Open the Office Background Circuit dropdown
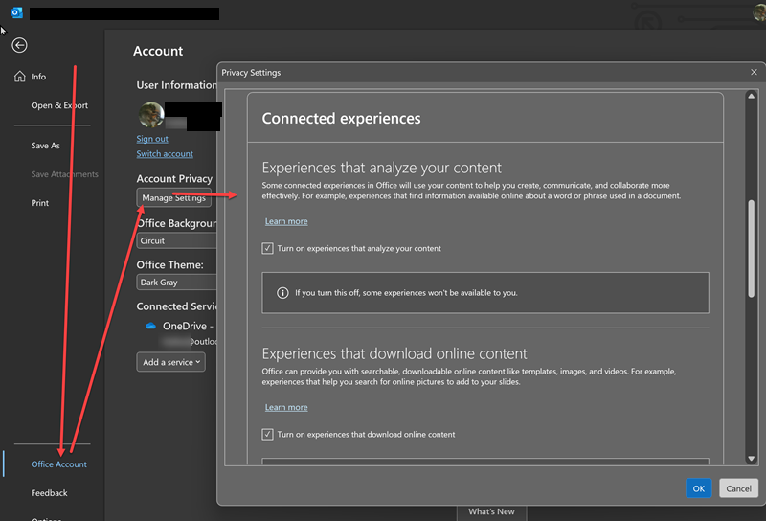 (177, 241)
